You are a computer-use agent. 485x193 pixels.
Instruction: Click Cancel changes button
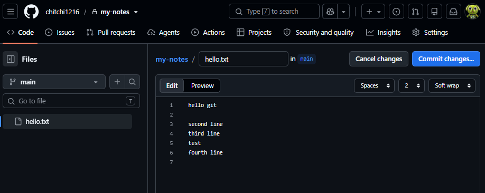tap(379, 59)
